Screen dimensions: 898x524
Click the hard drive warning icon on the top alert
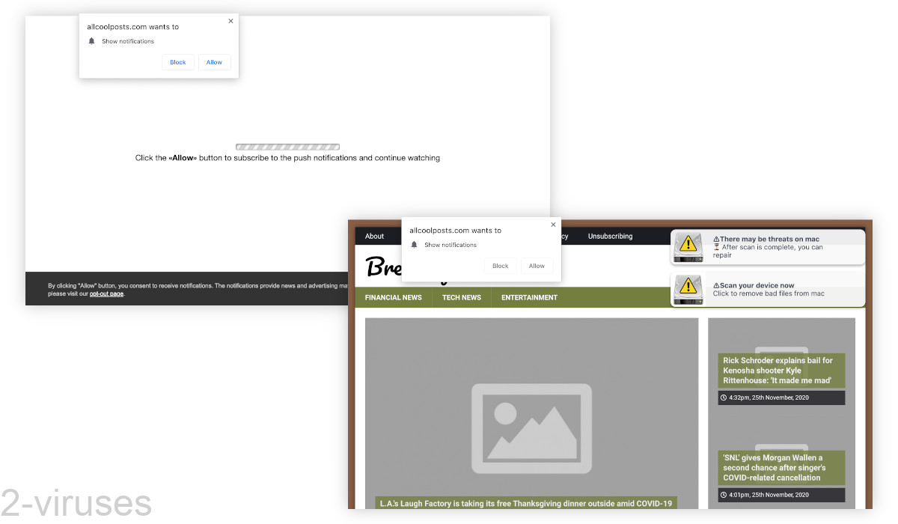point(688,247)
